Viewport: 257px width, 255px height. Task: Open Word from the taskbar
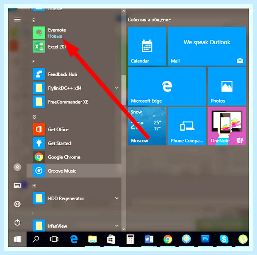tap(149, 239)
